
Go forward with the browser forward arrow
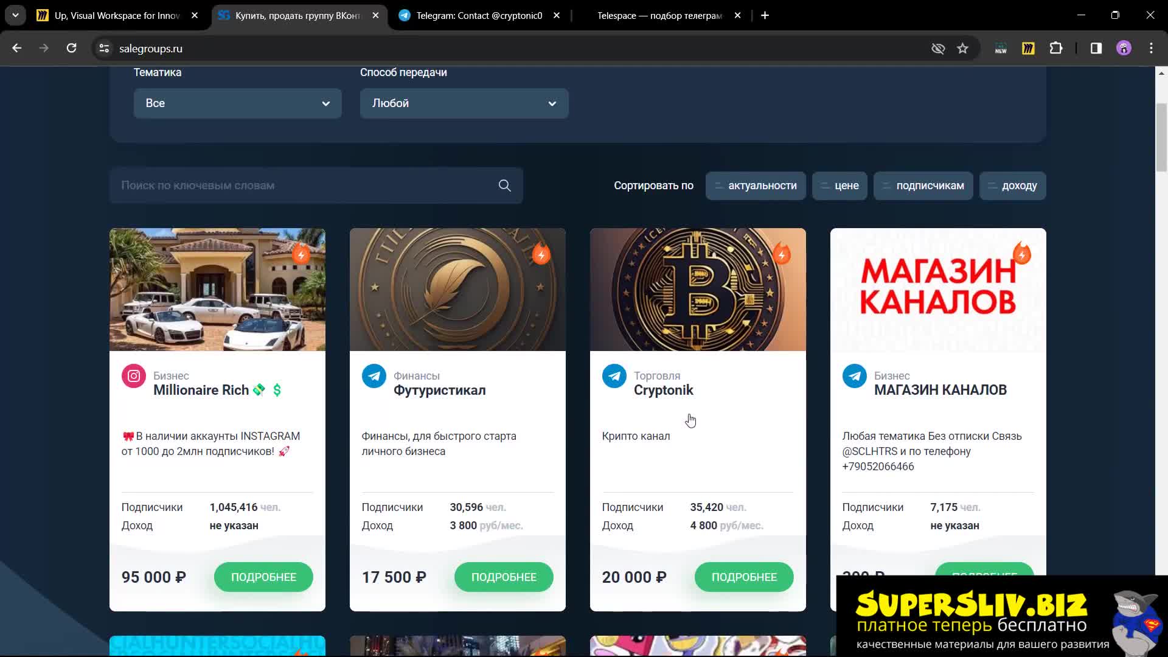click(44, 48)
